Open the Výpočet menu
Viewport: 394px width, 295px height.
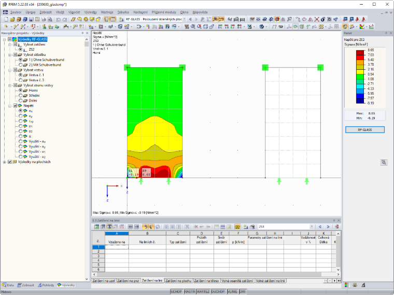pyautogui.click(x=74, y=12)
